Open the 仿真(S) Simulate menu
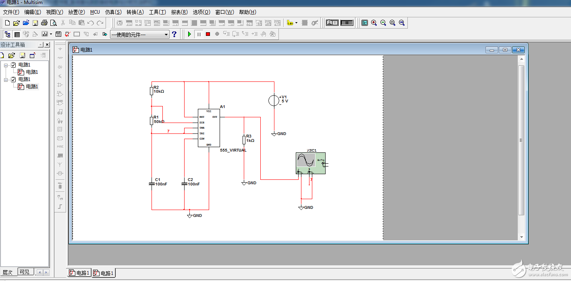Screen dimensions: 571x281 pos(113,12)
